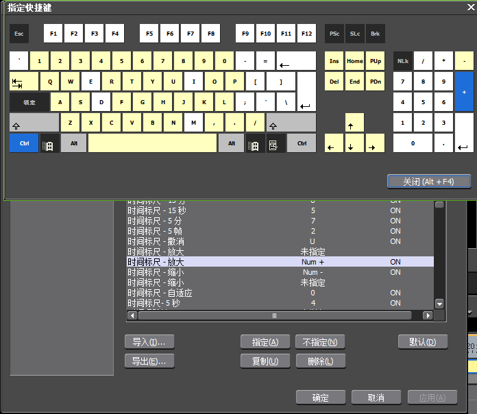Image resolution: width=477 pixels, height=414 pixels.
Task: Toggle the left Ctrl modifier key
Action: pyautogui.click(x=24, y=143)
